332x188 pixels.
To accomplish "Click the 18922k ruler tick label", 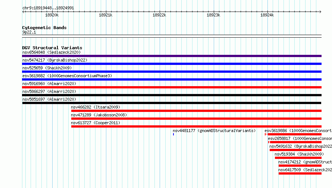I will pos(159,15).
